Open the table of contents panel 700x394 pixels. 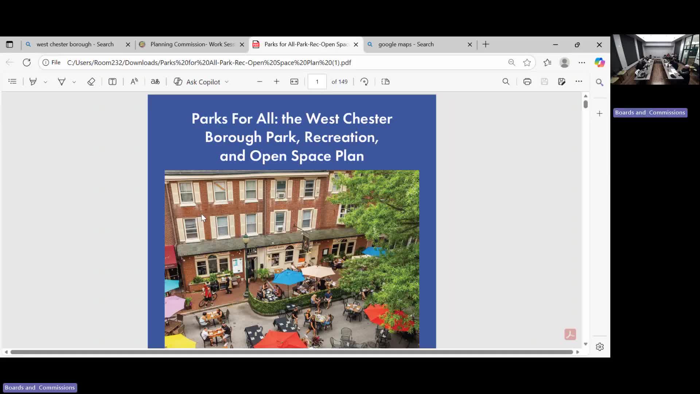click(12, 81)
